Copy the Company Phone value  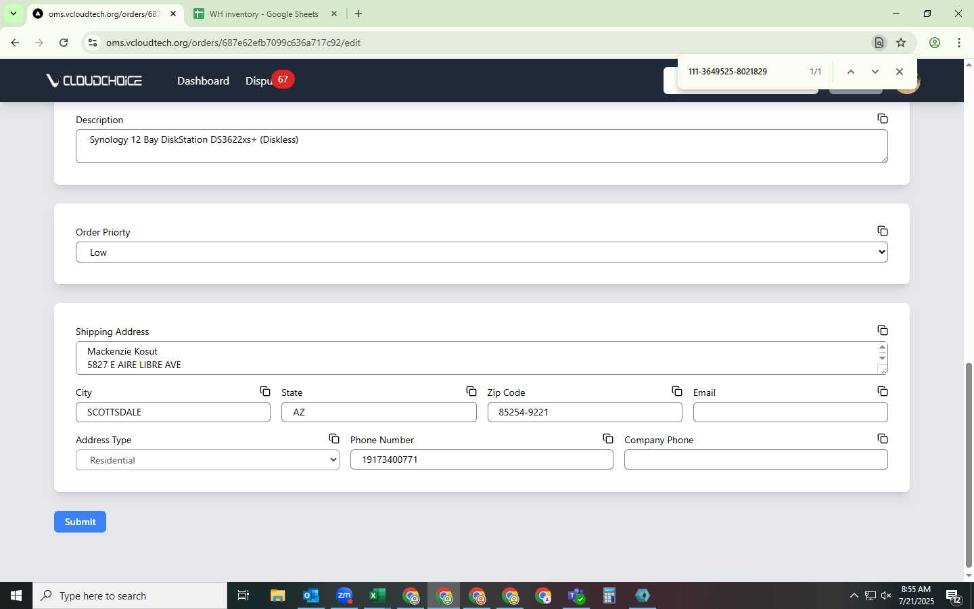[x=882, y=438]
